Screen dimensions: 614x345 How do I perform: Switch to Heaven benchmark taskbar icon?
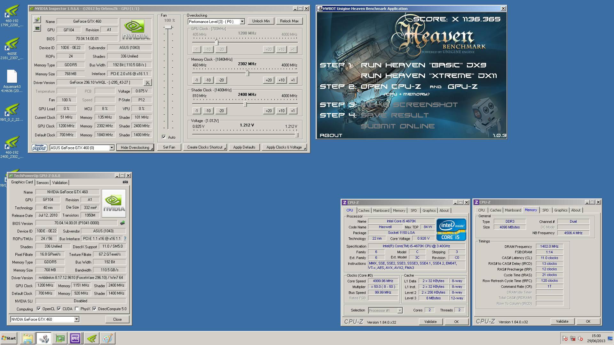point(43,338)
